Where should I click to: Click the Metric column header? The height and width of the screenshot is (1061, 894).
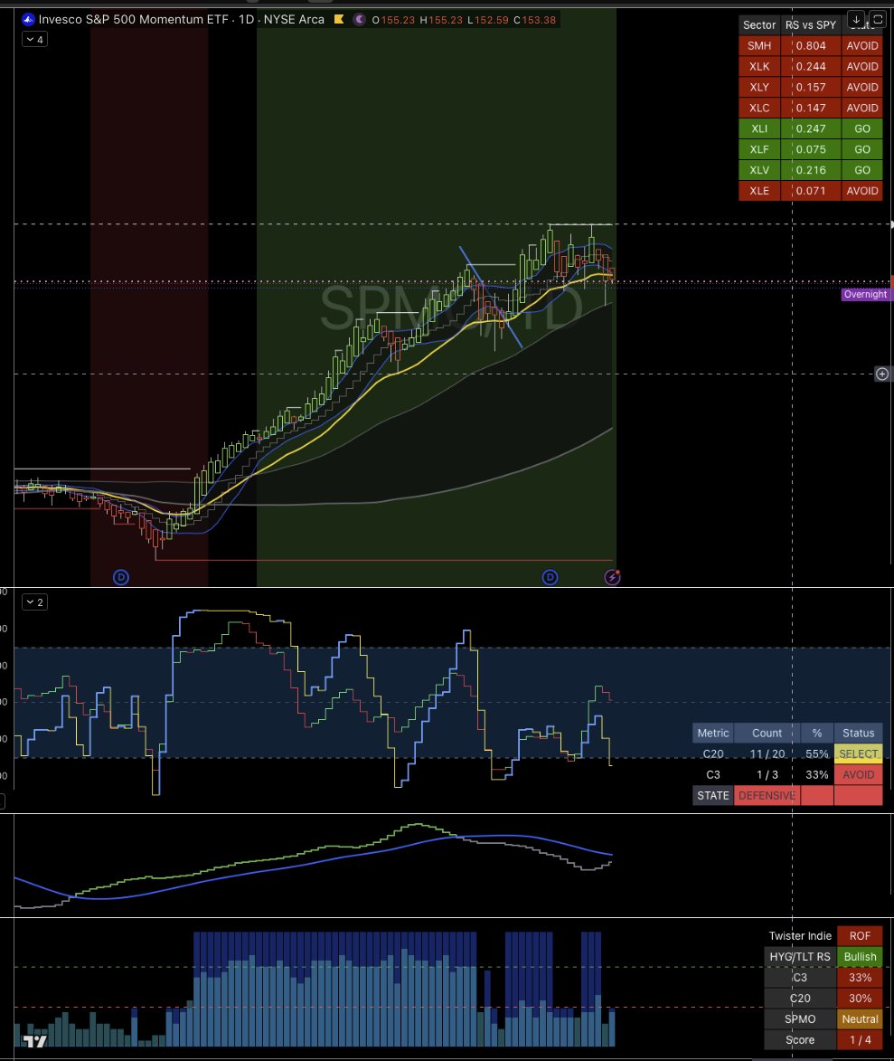[713, 733]
